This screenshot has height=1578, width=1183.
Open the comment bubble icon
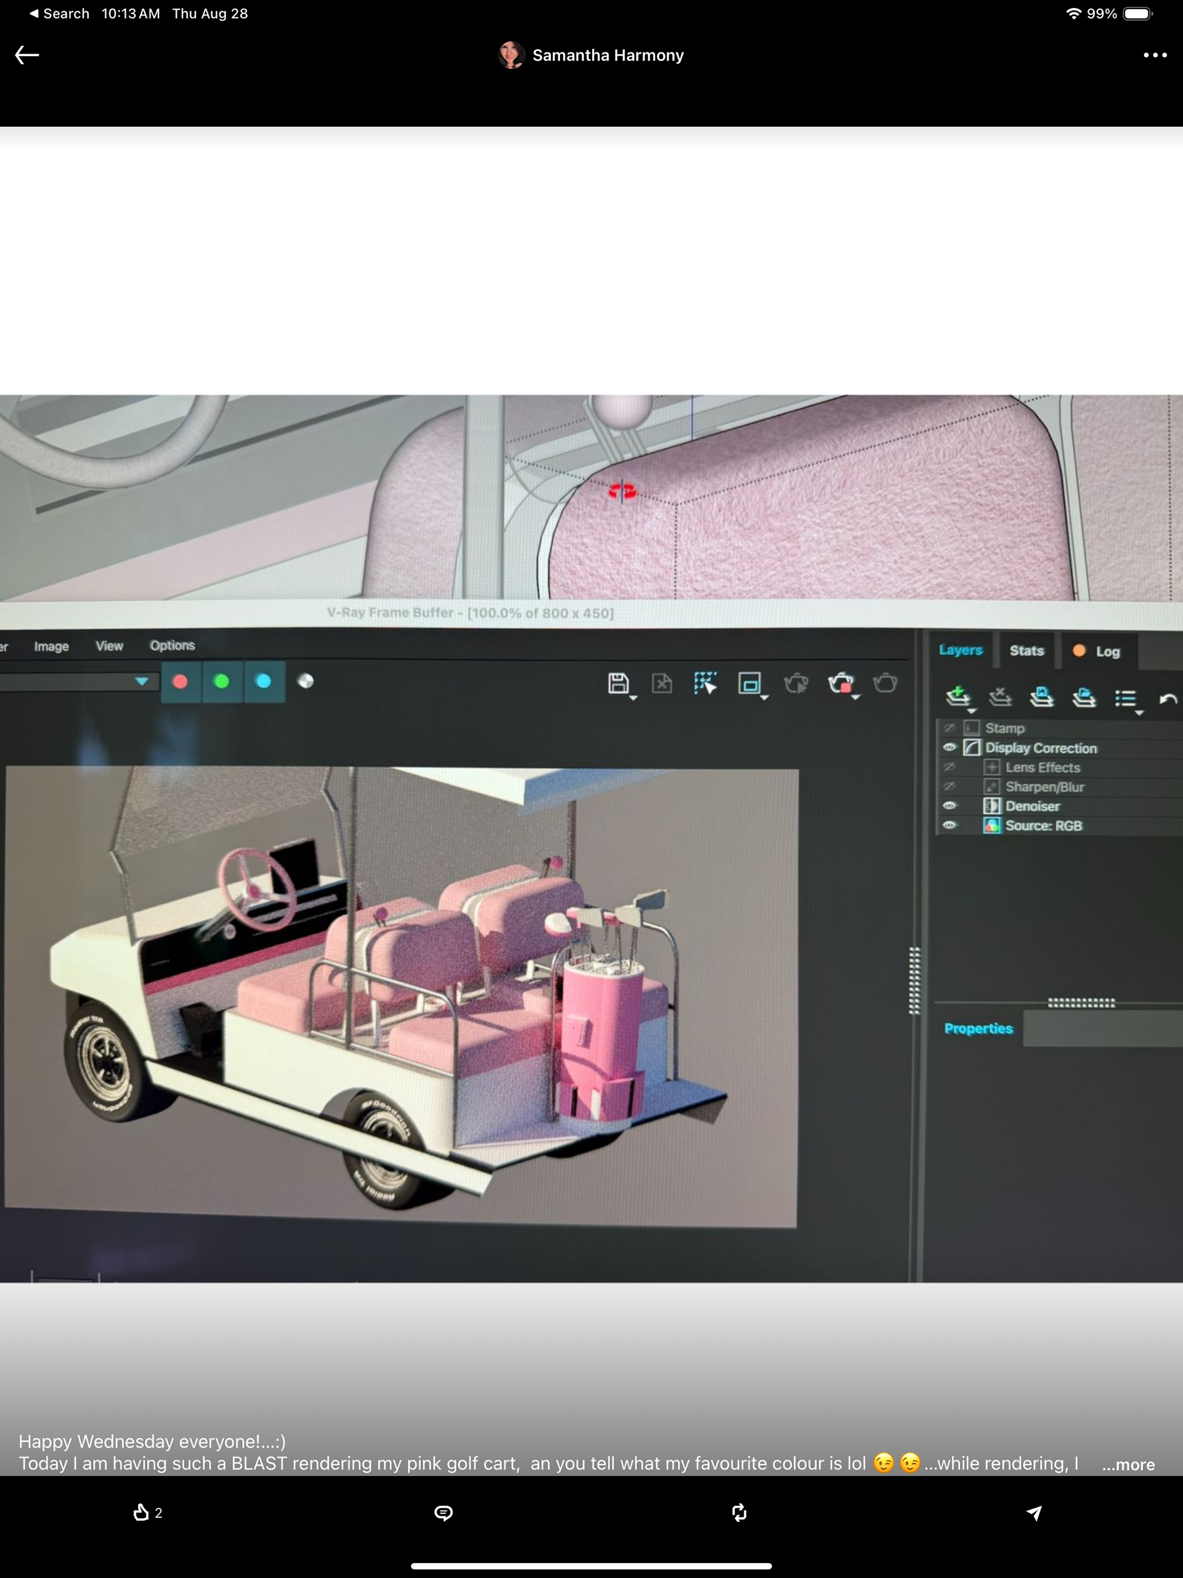point(444,1513)
